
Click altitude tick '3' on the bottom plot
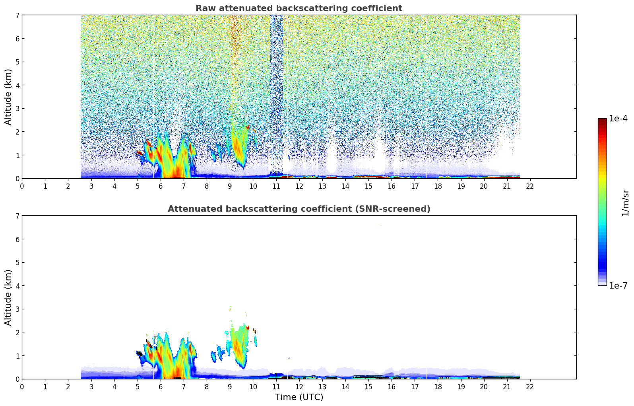tap(17, 309)
